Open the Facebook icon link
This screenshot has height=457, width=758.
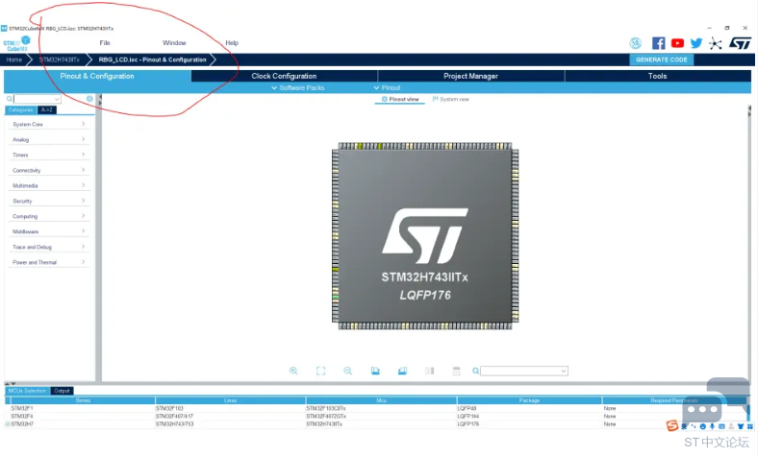(x=658, y=43)
